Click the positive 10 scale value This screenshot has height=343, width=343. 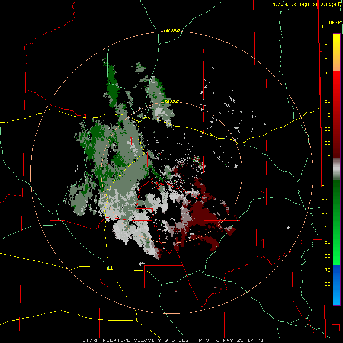tap(327, 157)
